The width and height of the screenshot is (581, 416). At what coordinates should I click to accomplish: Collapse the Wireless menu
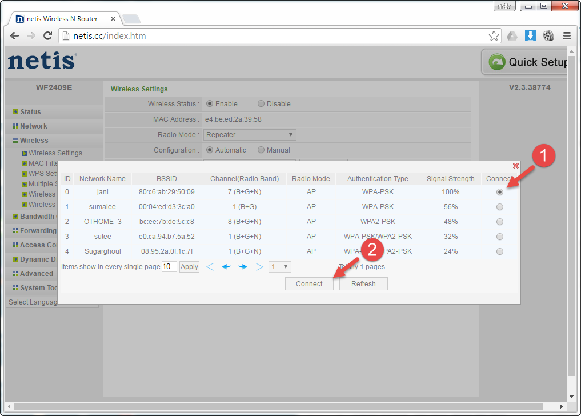(x=34, y=141)
